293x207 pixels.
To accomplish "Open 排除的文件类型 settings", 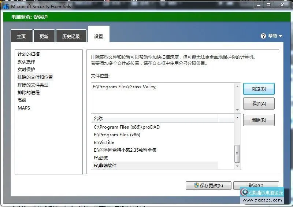I will point(33,85).
